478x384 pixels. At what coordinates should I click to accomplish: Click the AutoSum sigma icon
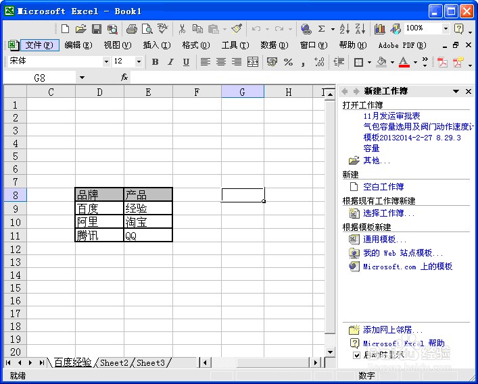point(321,29)
